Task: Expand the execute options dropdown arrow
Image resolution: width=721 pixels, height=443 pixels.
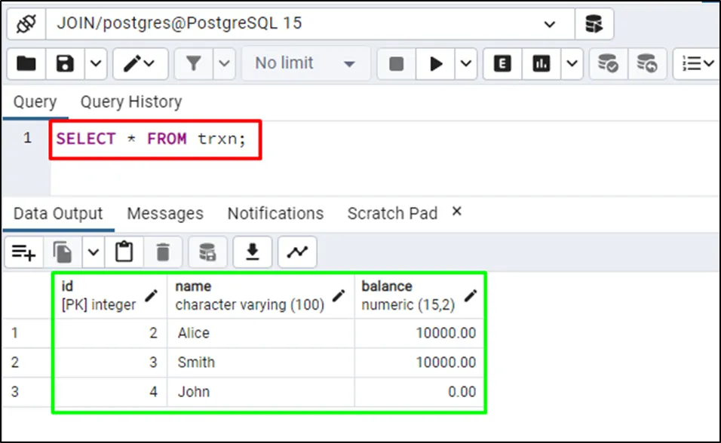Action: pos(465,64)
